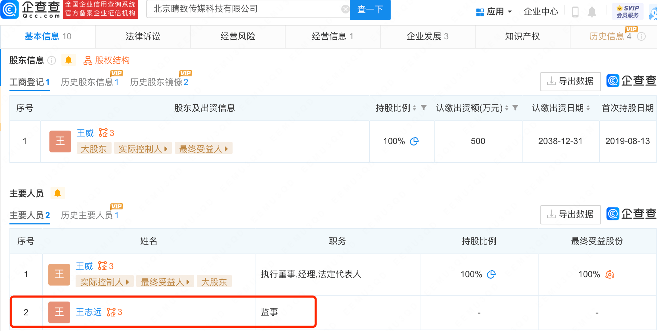Click 王威 avatar in shareholder table
The height and width of the screenshot is (331, 657).
pos(60,141)
